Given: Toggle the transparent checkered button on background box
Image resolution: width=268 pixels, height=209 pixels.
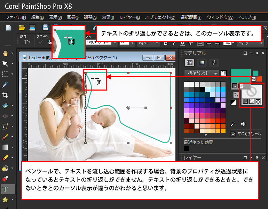Looking at the screenshot, I should [x=258, y=102].
